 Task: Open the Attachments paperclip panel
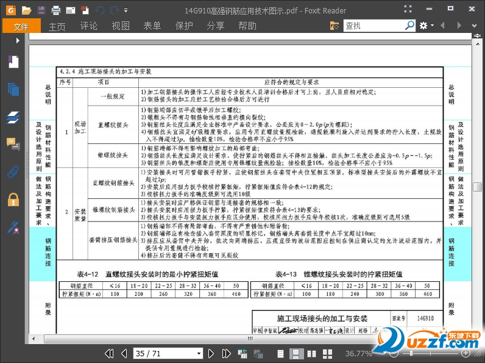click(x=13, y=172)
